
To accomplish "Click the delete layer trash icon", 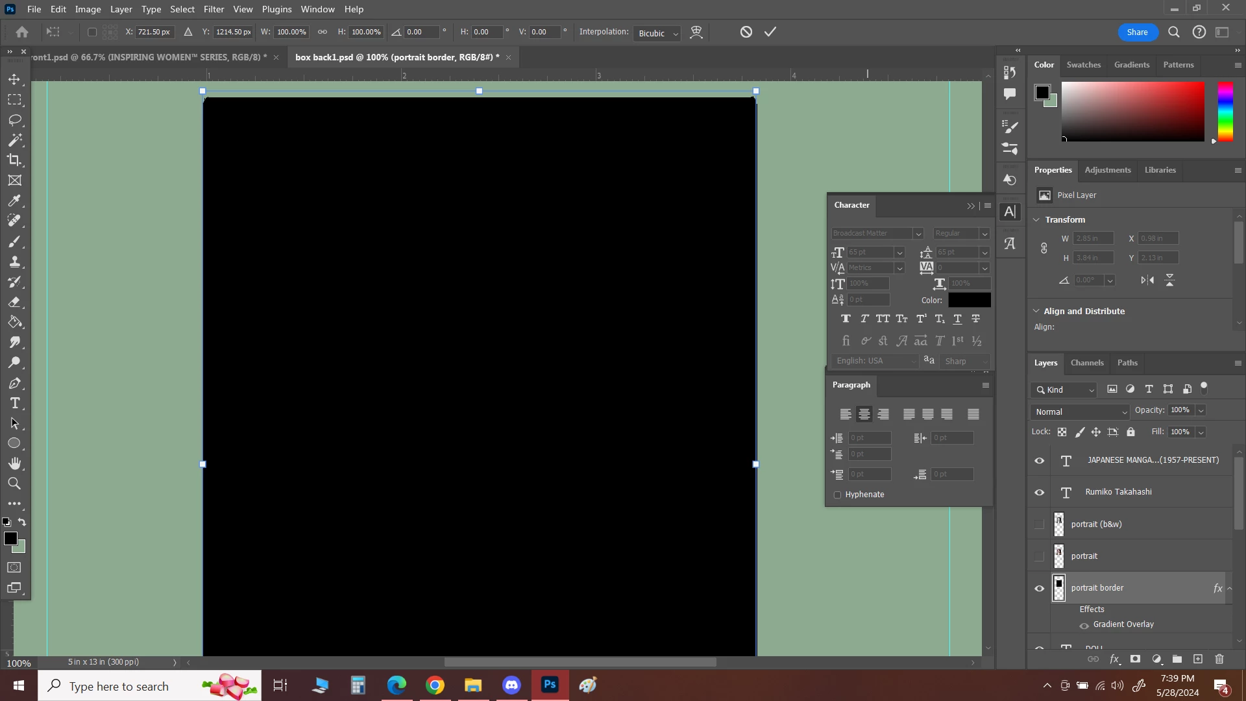I will 1219,659.
